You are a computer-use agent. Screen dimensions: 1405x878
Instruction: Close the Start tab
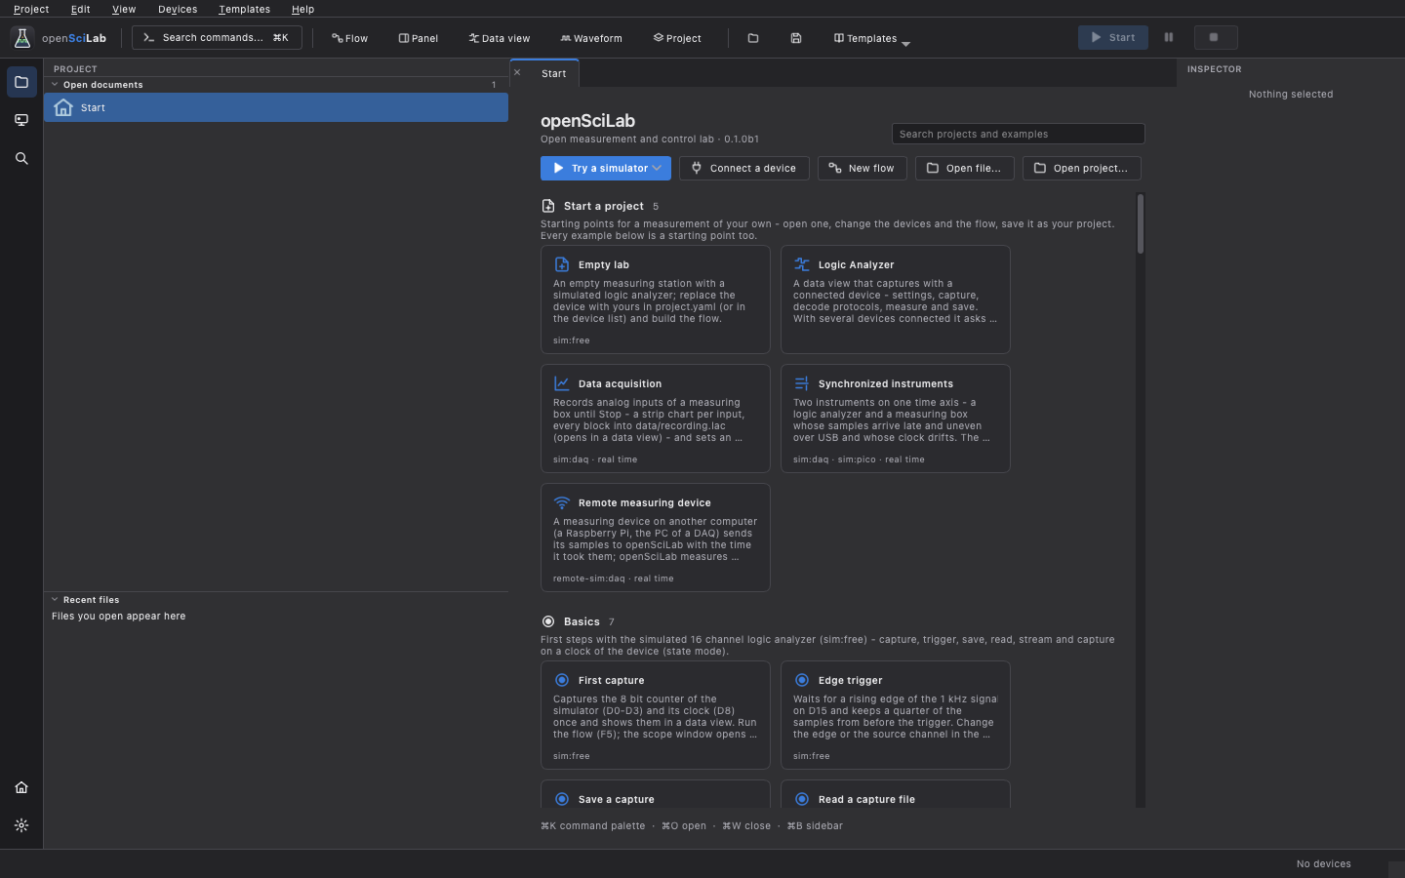point(517,73)
